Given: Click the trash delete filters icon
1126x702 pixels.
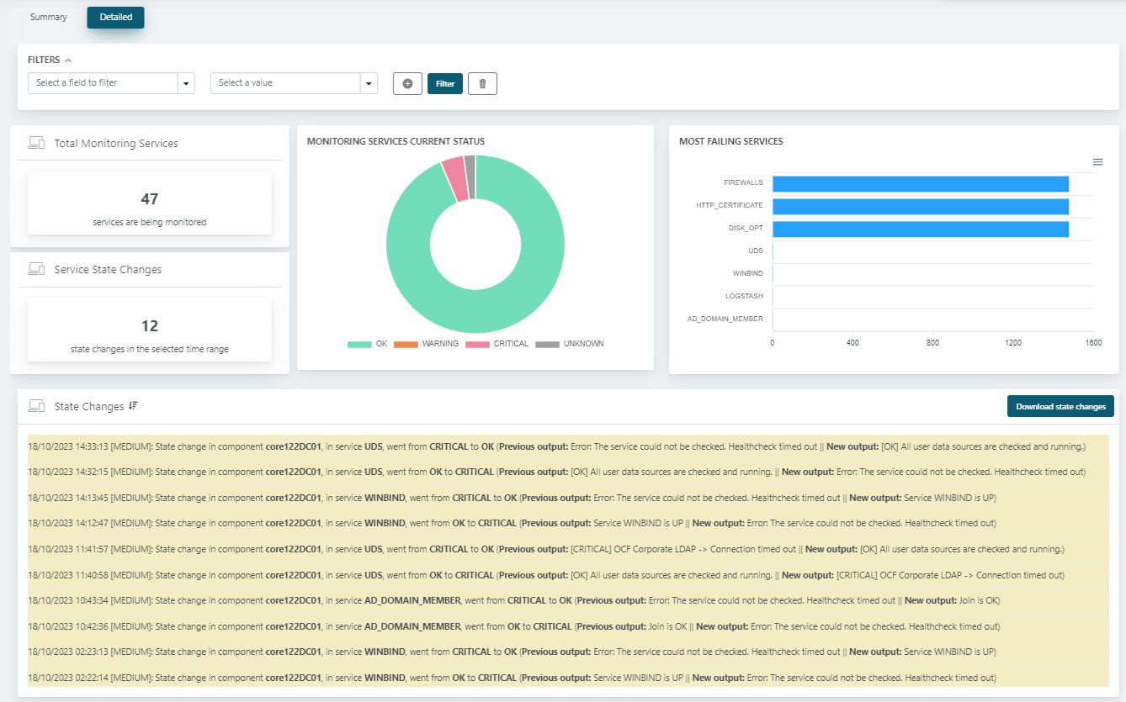Looking at the screenshot, I should tap(482, 83).
